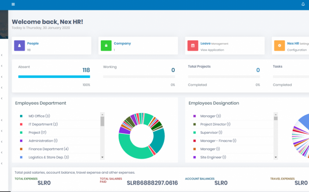Click the red Manager - Finacne swatch
This screenshot has height=192, width=309.
(195, 141)
